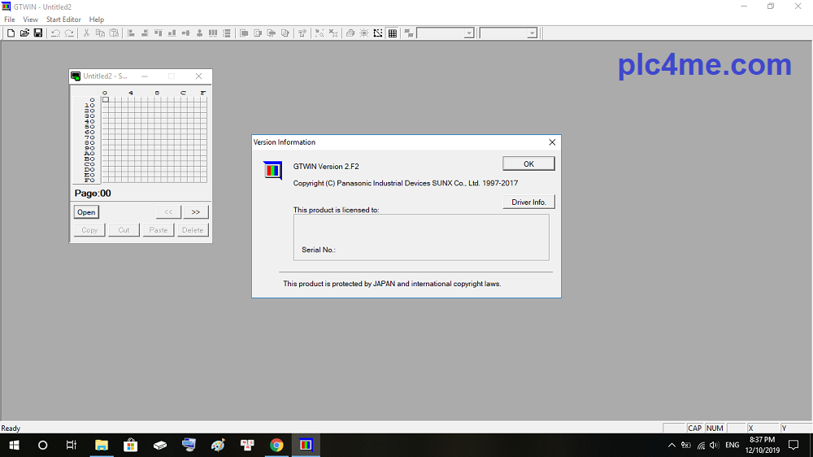Click the Open file folder icon

point(24,33)
